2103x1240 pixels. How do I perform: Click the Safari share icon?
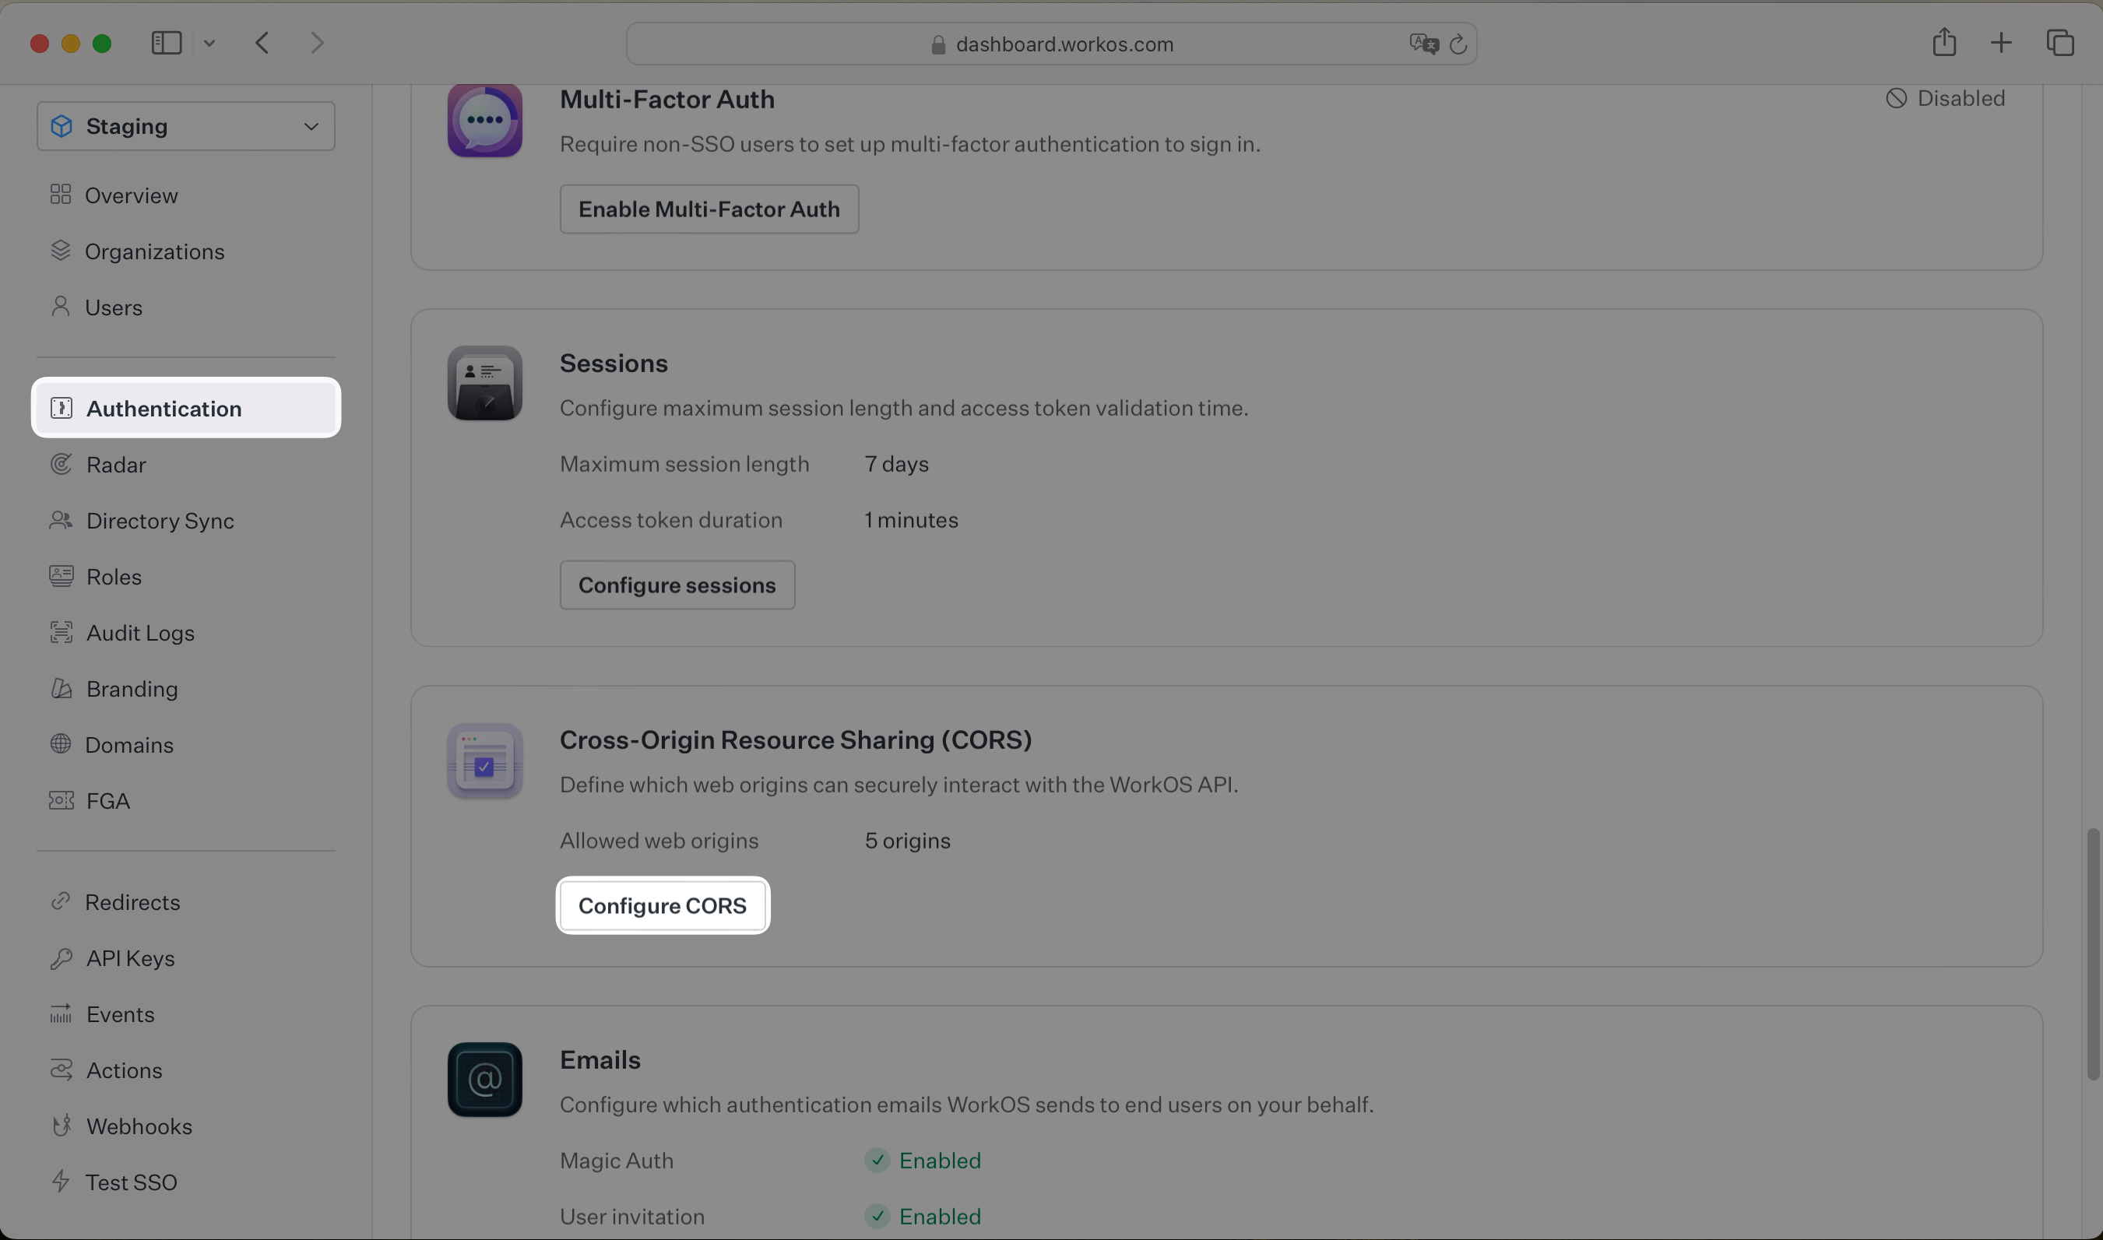pyautogui.click(x=1943, y=43)
